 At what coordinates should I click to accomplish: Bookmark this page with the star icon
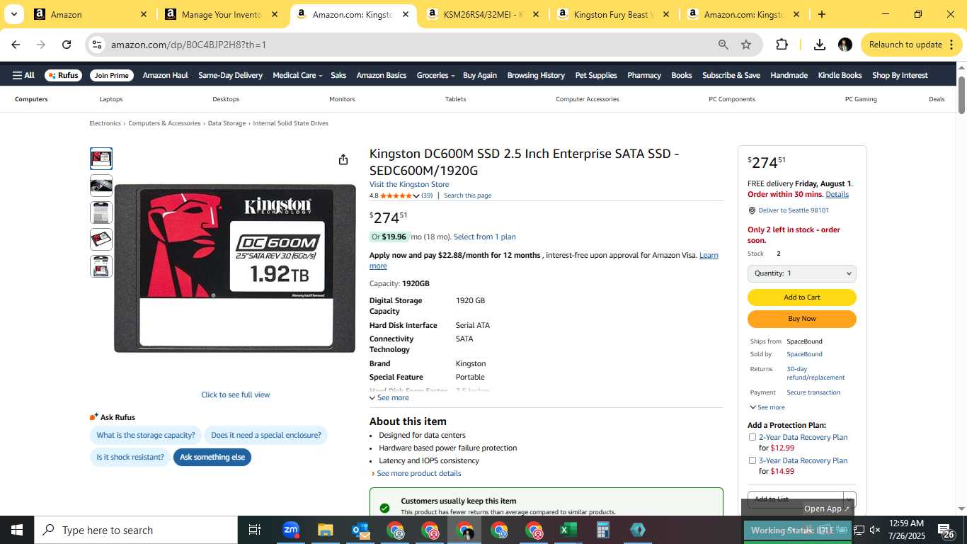point(746,45)
